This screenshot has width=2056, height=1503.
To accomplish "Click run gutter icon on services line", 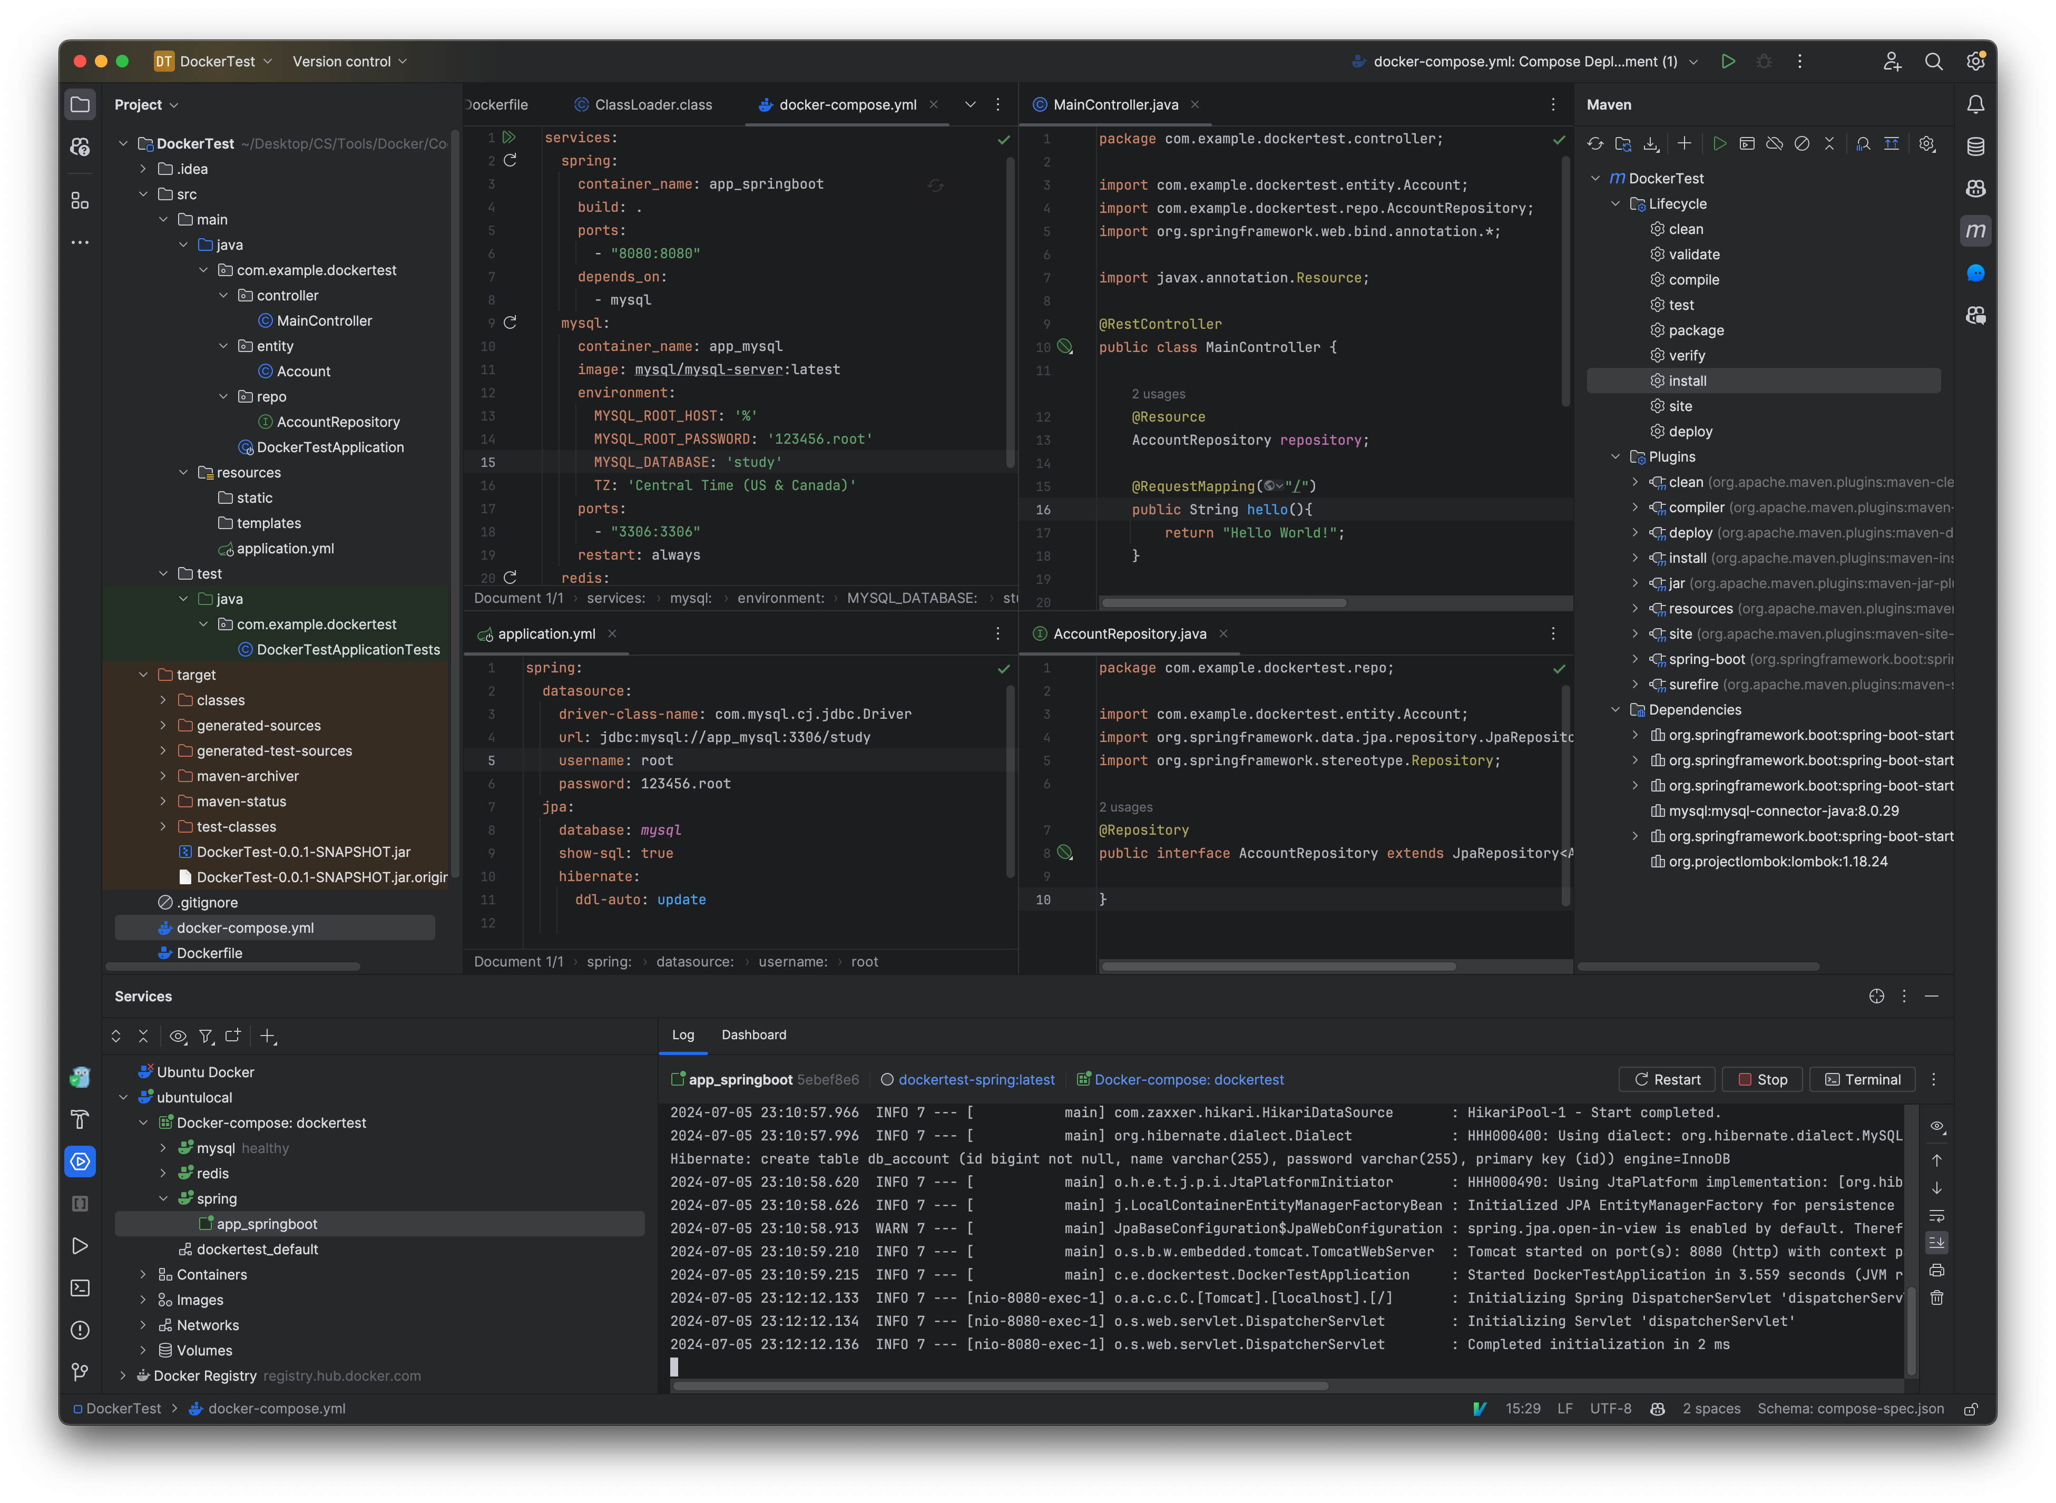I will [510, 138].
